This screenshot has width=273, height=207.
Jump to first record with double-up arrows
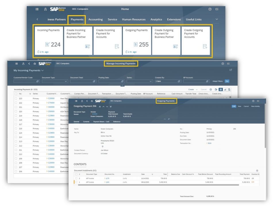pyautogui.click(x=100, y=106)
